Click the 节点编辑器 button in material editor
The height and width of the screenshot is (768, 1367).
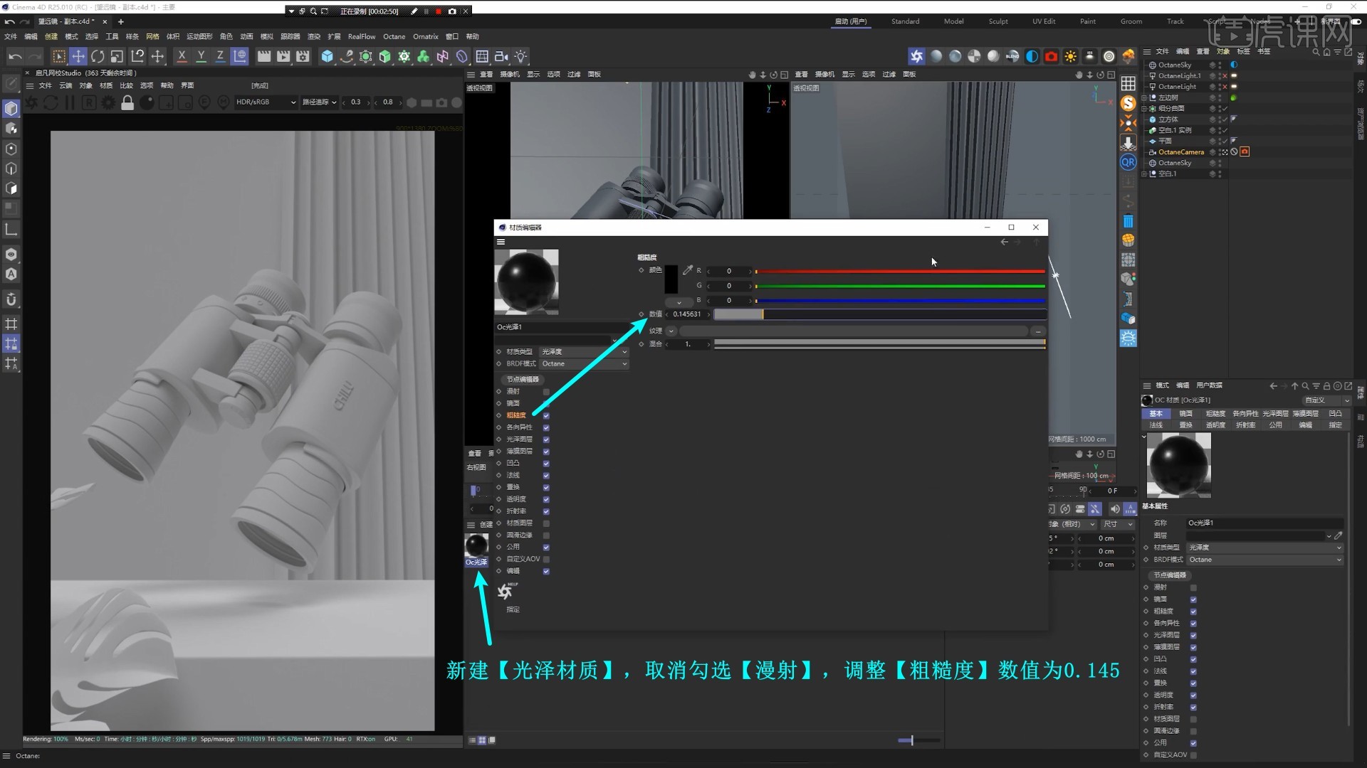click(522, 379)
